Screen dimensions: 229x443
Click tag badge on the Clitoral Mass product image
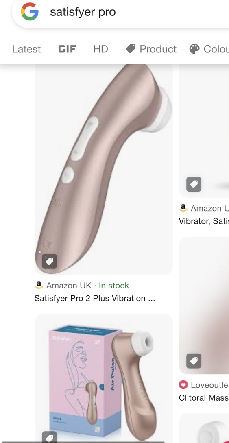pos(194,361)
